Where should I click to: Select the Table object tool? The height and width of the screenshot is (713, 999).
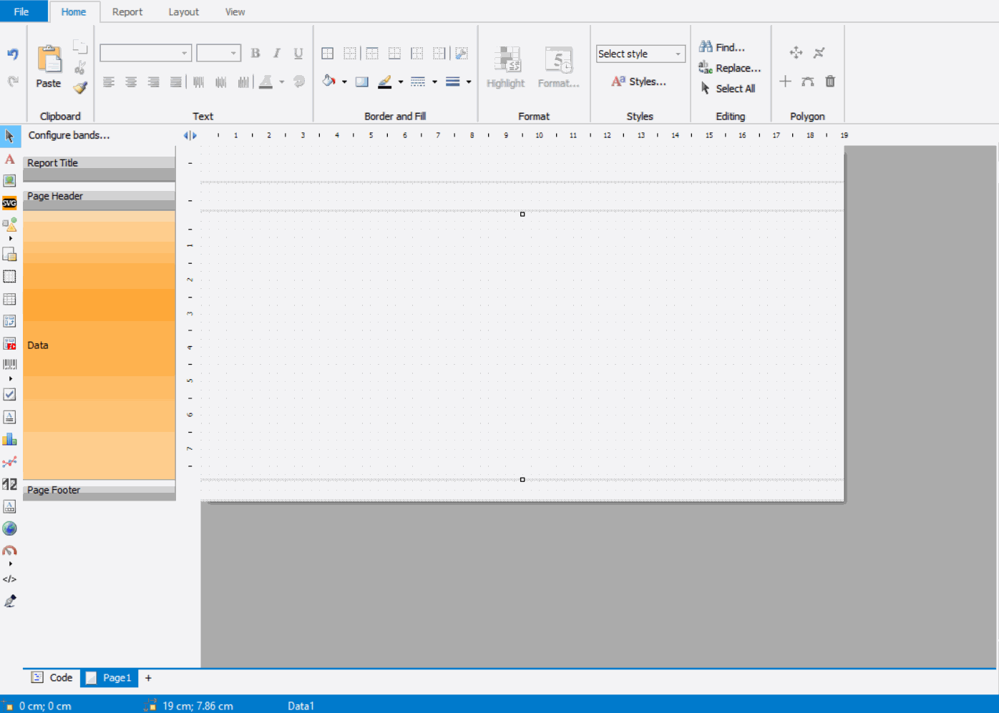[x=9, y=299]
